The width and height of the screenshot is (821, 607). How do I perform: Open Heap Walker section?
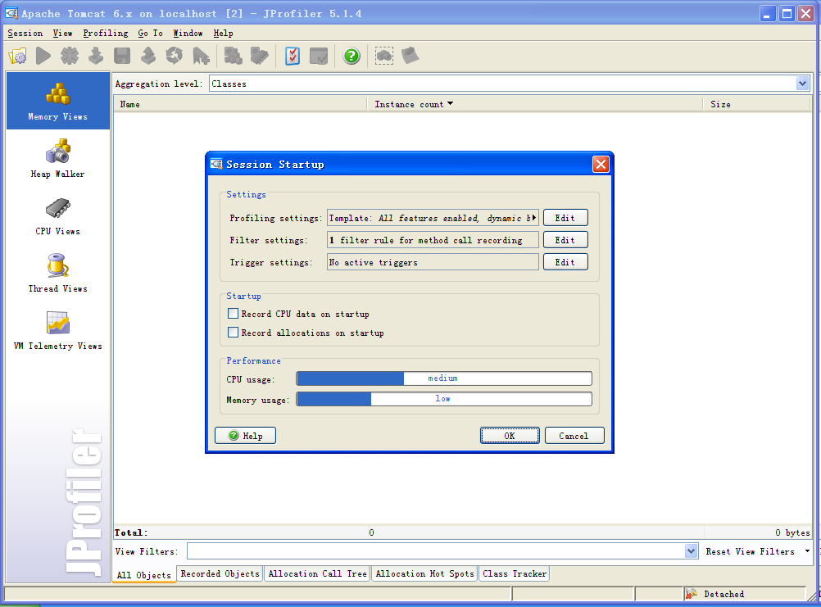[58, 158]
